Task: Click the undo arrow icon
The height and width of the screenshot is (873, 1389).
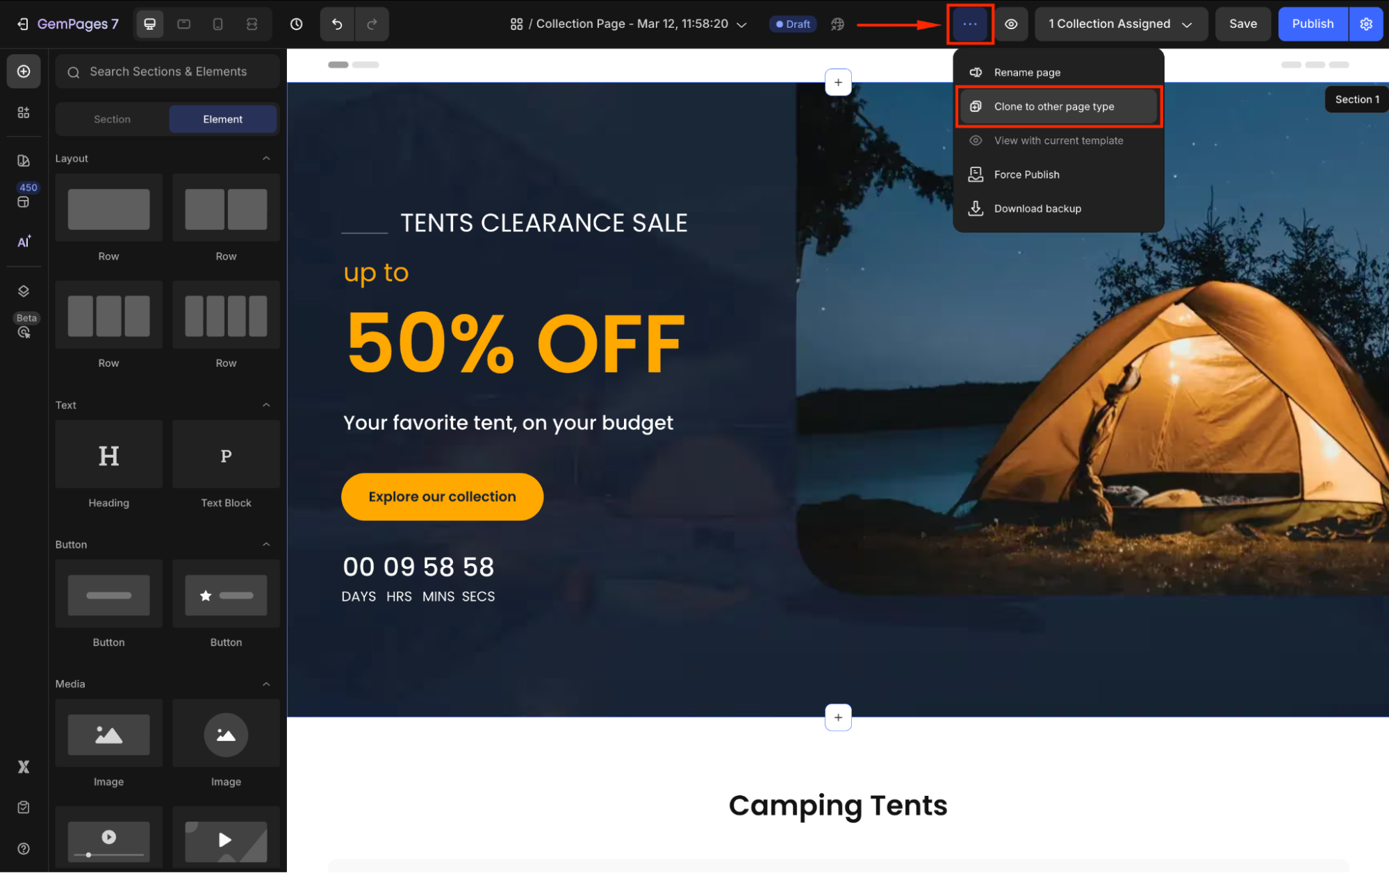Action: [x=337, y=24]
